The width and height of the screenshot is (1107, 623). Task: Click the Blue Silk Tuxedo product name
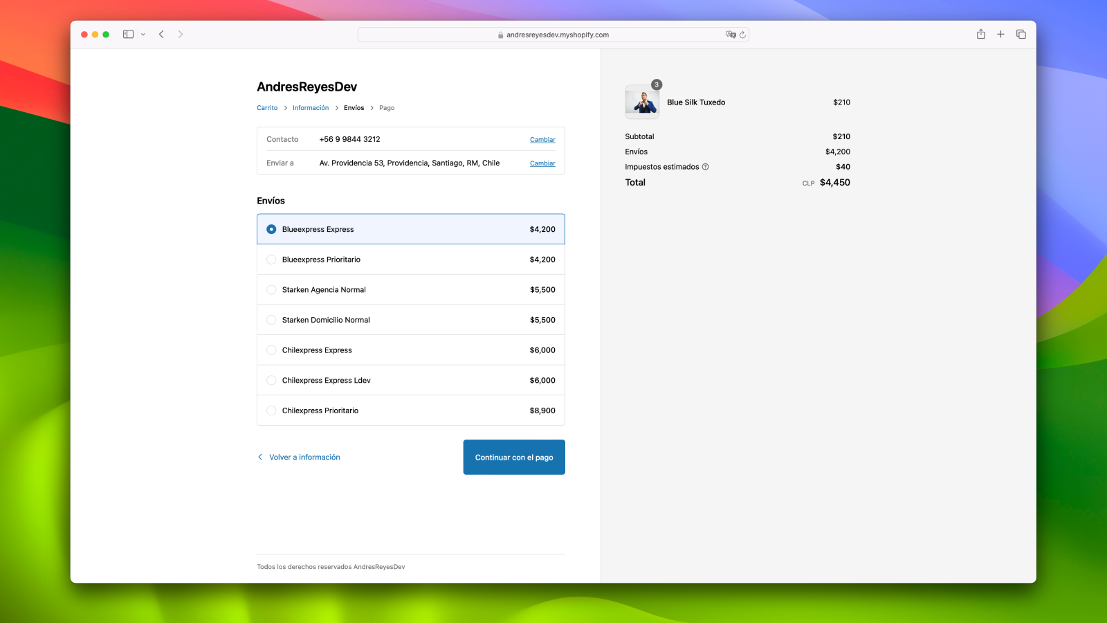point(696,102)
